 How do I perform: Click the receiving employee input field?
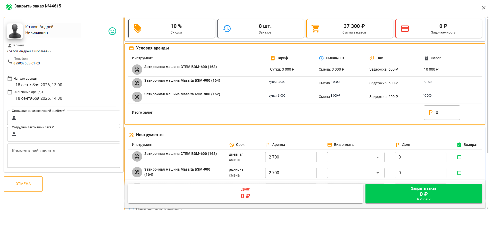(64, 118)
